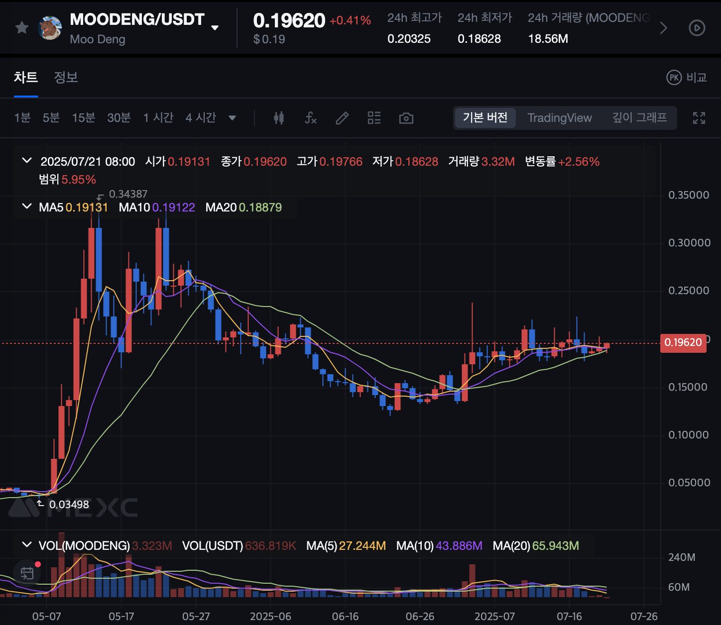The image size is (721, 625).
Task: Click the MA5 0.19131 indicator label
Action: coord(73,207)
